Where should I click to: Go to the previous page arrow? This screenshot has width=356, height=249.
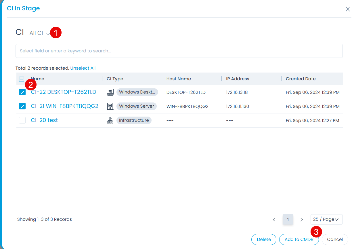tap(274, 220)
